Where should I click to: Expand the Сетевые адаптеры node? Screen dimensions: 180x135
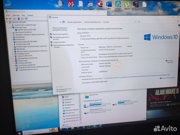click(x=14, y=63)
